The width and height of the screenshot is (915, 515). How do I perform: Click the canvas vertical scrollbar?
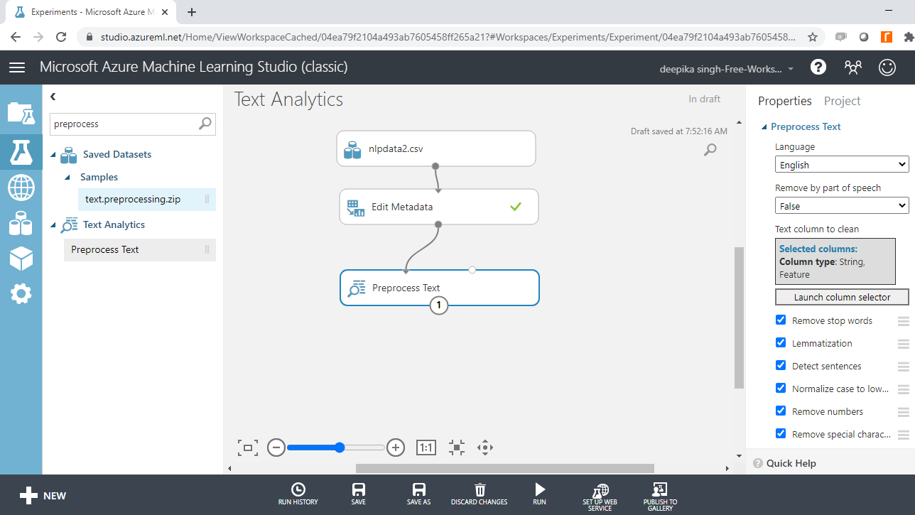(739, 318)
